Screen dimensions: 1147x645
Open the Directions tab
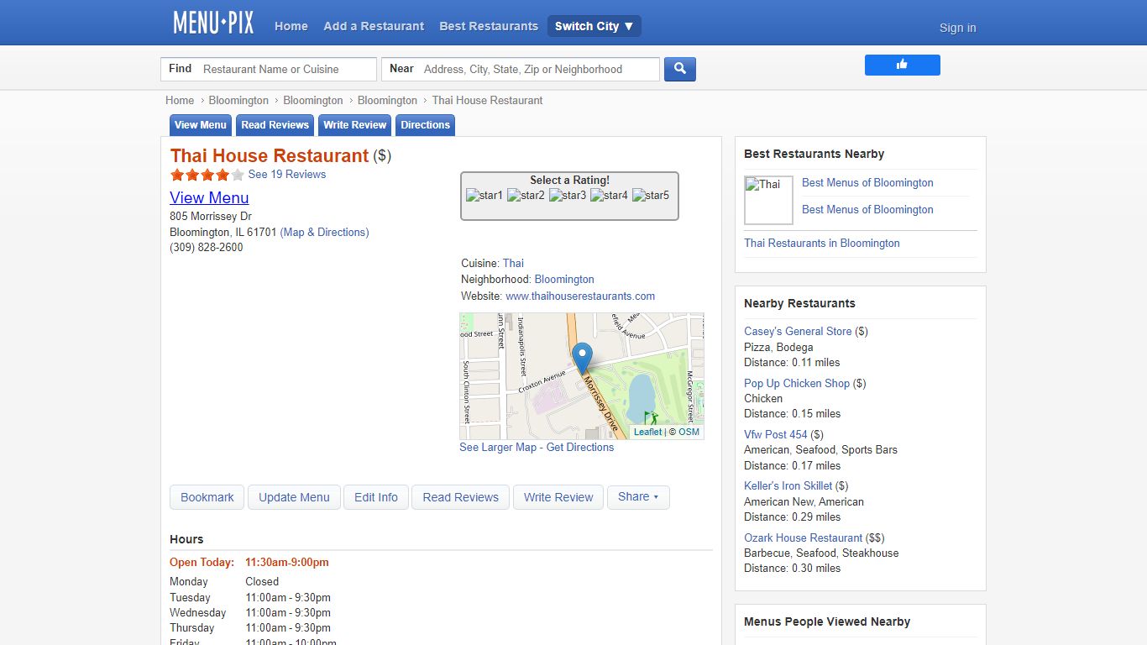click(425, 125)
